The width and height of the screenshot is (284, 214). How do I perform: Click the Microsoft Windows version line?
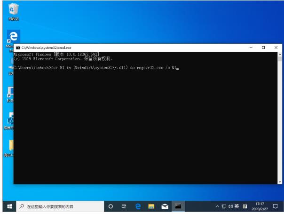[56, 54]
